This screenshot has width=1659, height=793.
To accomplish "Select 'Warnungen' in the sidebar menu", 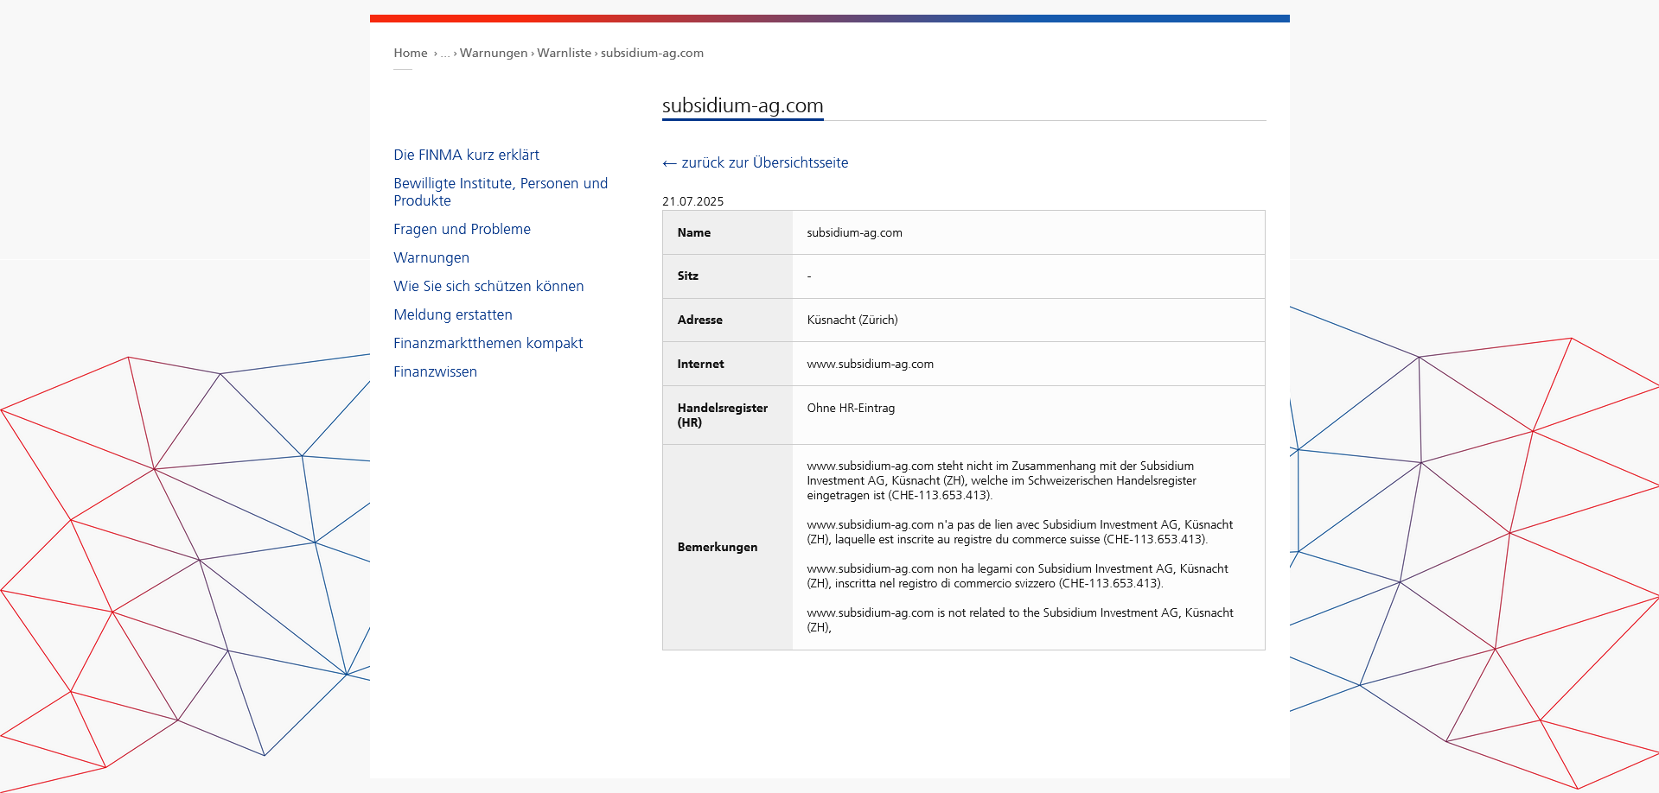I will pyautogui.click(x=431, y=257).
